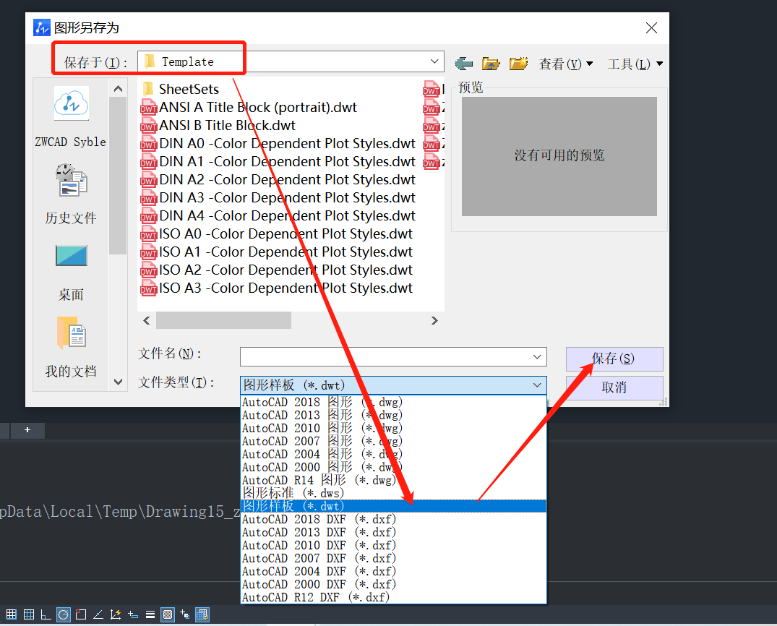
Task: Click the 保存(S) save button
Action: pyautogui.click(x=614, y=359)
